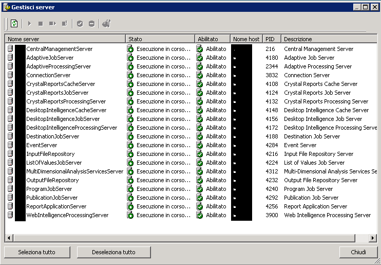Click the Force termination toolbar icon

tap(65, 24)
